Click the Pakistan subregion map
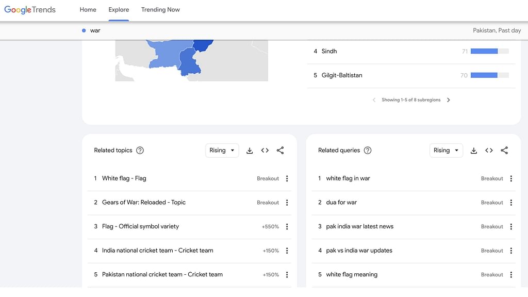The height and width of the screenshot is (297, 528). pos(192,60)
